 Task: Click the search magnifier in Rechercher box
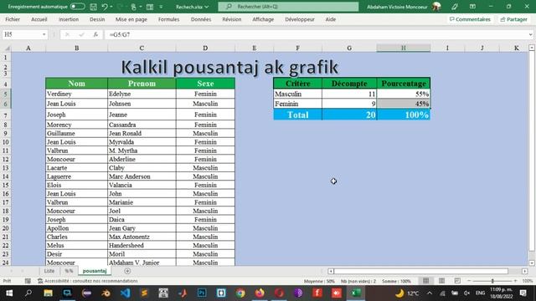coord(229,7)
